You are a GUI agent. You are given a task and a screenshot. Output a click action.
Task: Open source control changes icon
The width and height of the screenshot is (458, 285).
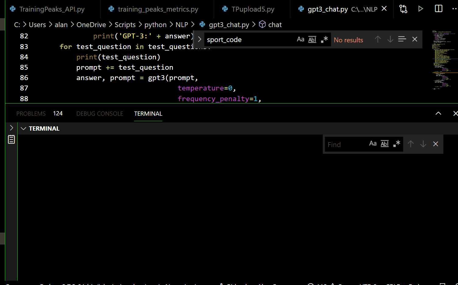[x=403, y=9]
